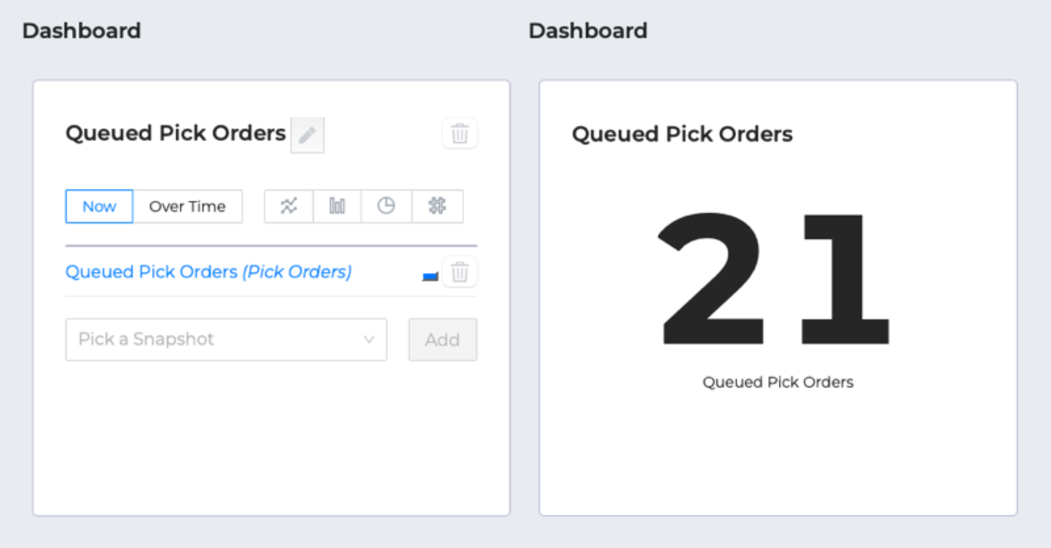Switch to the Over Time mode
The image size is (1051, 548).
(187, 206)
